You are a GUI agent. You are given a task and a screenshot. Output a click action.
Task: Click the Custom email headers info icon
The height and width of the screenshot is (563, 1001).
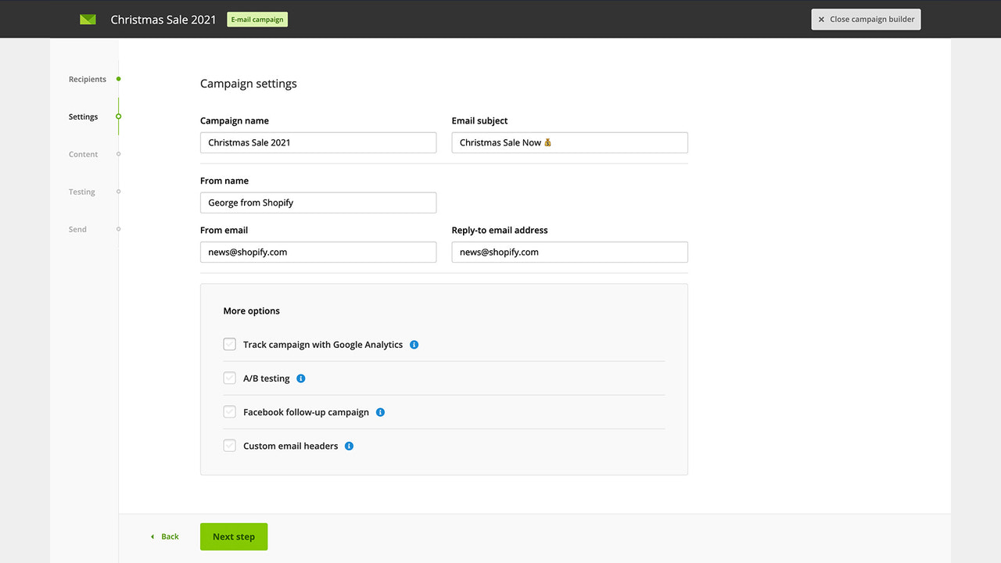(349, 446)
